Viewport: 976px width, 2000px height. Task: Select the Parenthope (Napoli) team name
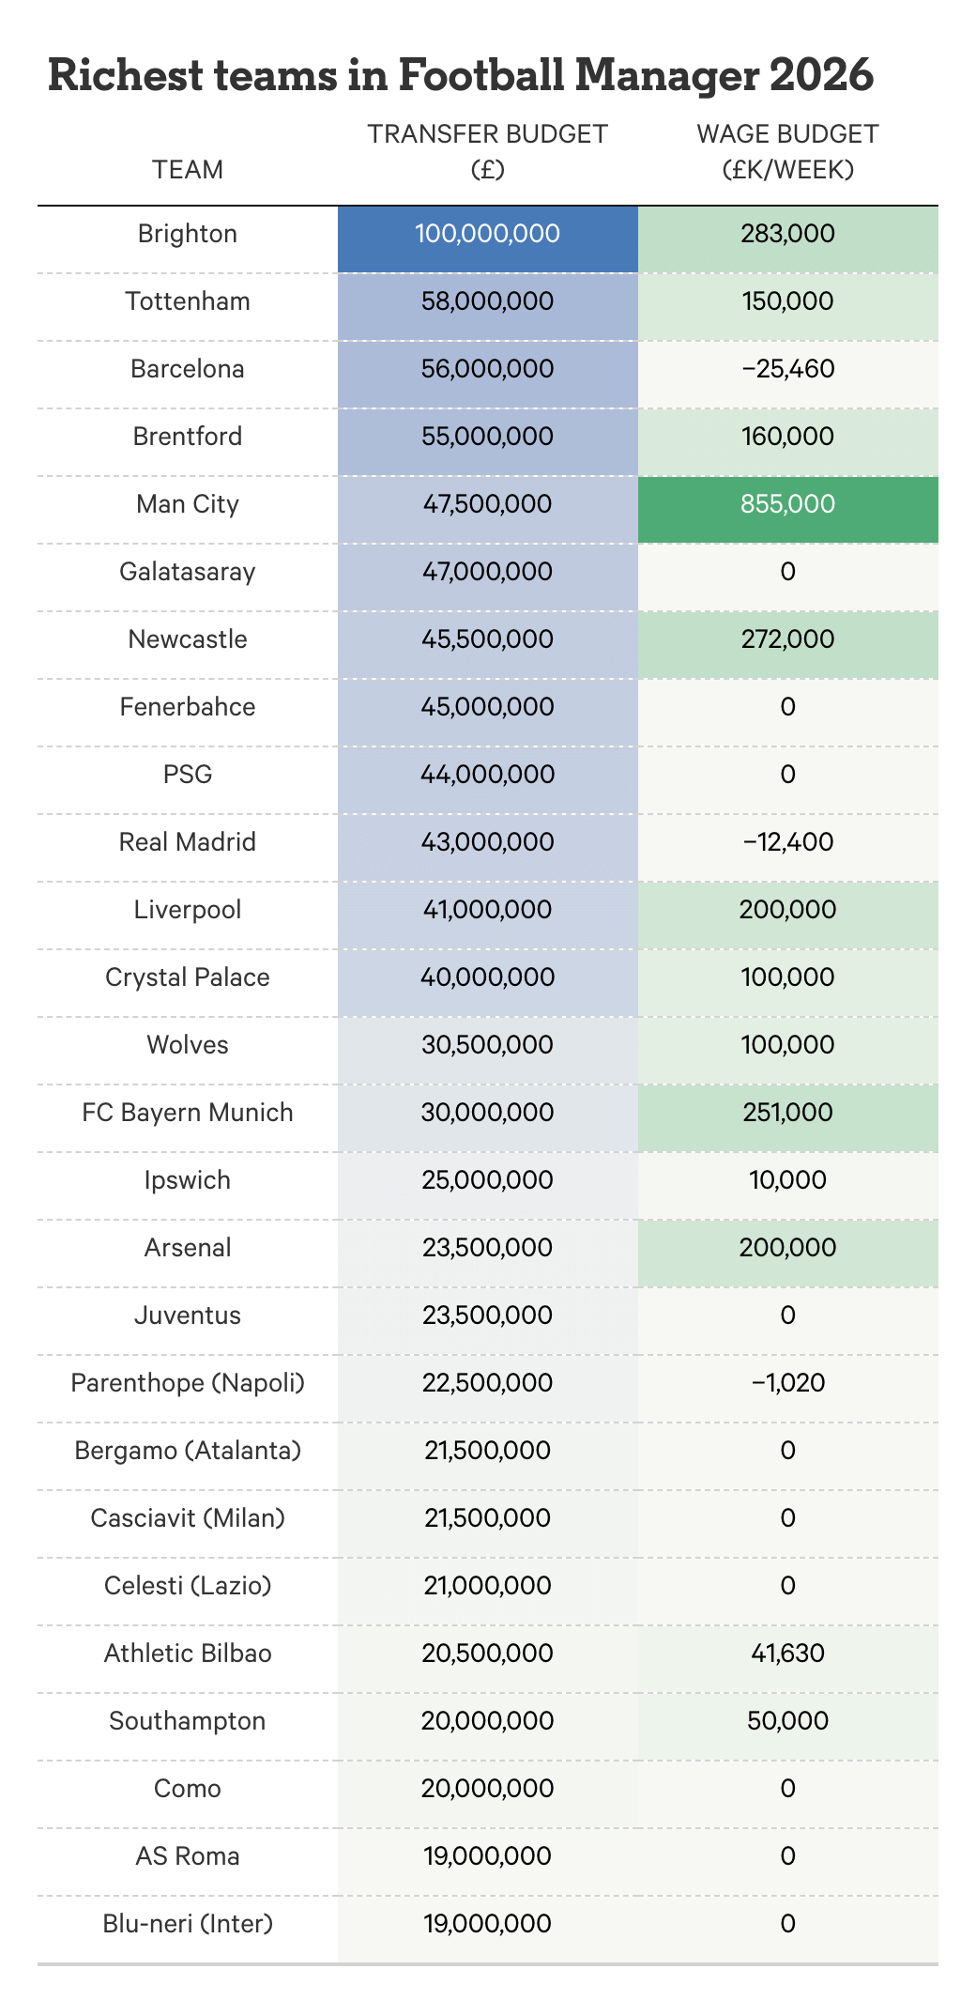pos(188,1383)
